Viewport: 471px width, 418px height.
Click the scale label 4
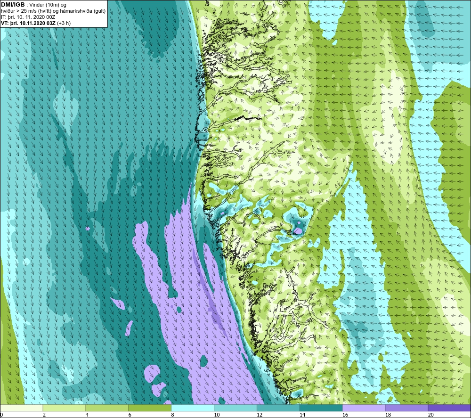(87, 415)
